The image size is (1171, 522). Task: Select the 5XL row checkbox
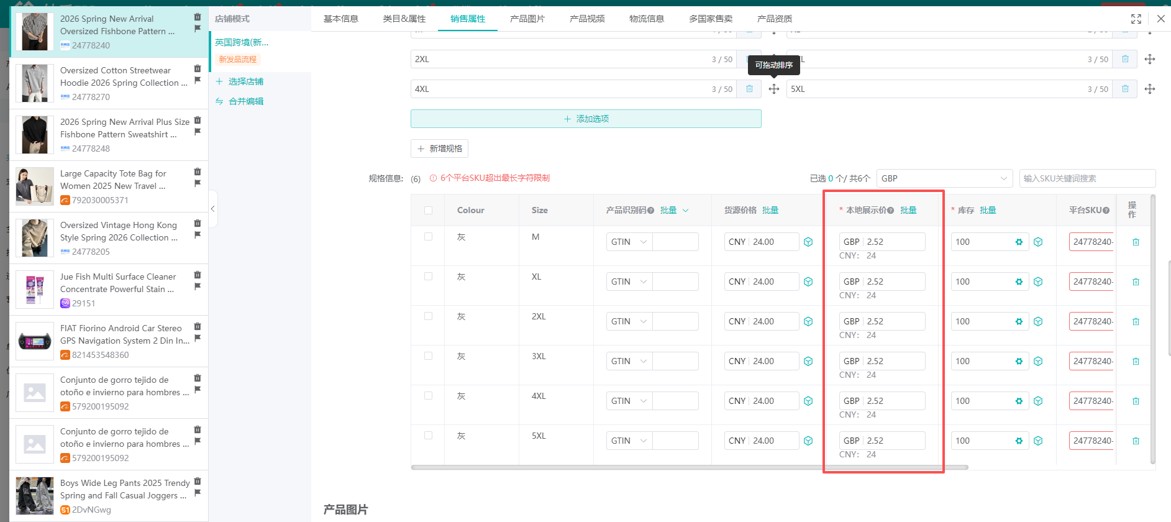(x=428, y=436)
